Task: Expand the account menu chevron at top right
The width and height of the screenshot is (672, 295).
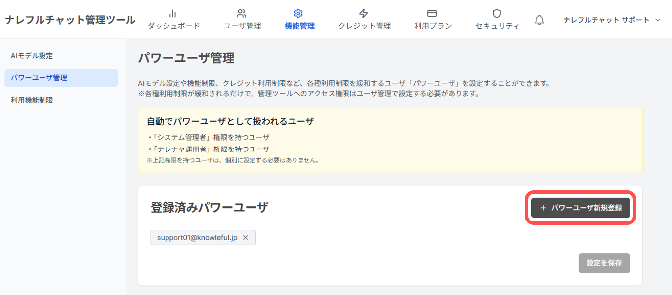Action: 657,20
